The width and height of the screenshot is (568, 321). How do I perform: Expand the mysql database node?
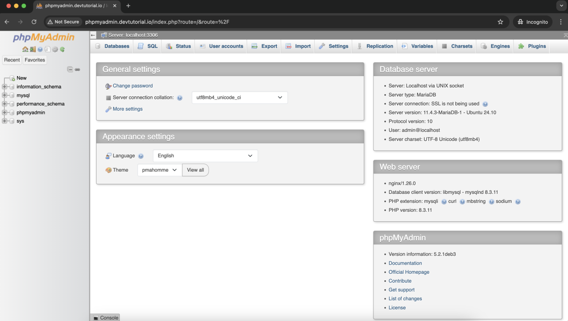5,95
